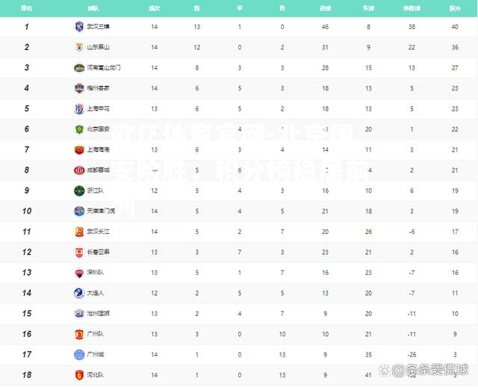
Task: Click the 山东泰山 team crest
Action: tap(79, 47)
